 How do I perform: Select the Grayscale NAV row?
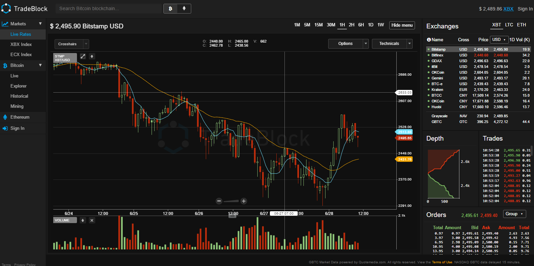478,116
